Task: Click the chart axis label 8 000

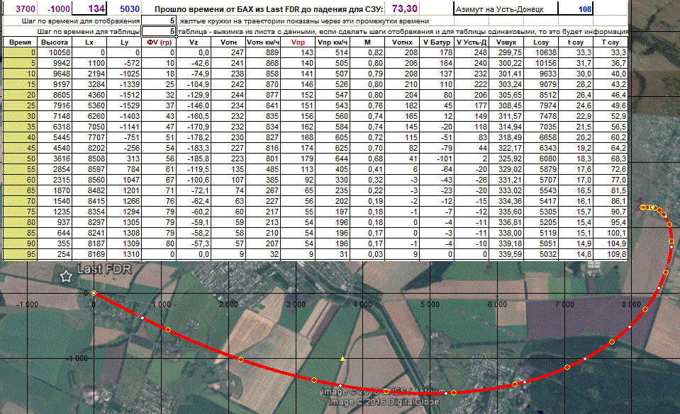Action: pyautogui.click(x=631, y=304)
